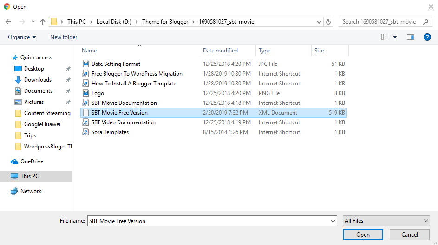Click the folder icon in the address bar
Viewport: 438px width, 245px height.
coord(54,22)
